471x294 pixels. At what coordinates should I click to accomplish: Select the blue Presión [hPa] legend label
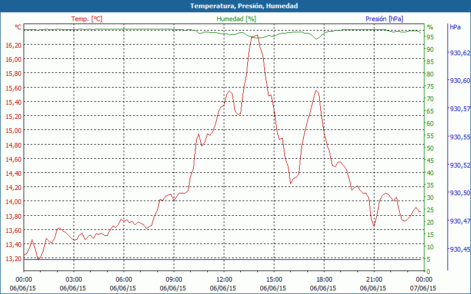click(384, 19)
